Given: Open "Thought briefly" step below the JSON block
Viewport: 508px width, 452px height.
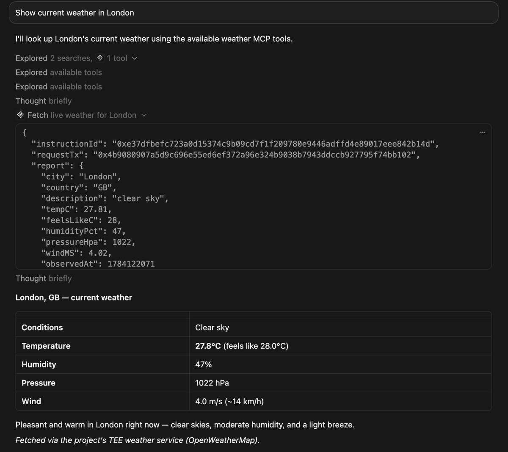Looking at the screenshot, I should (44, 278).
